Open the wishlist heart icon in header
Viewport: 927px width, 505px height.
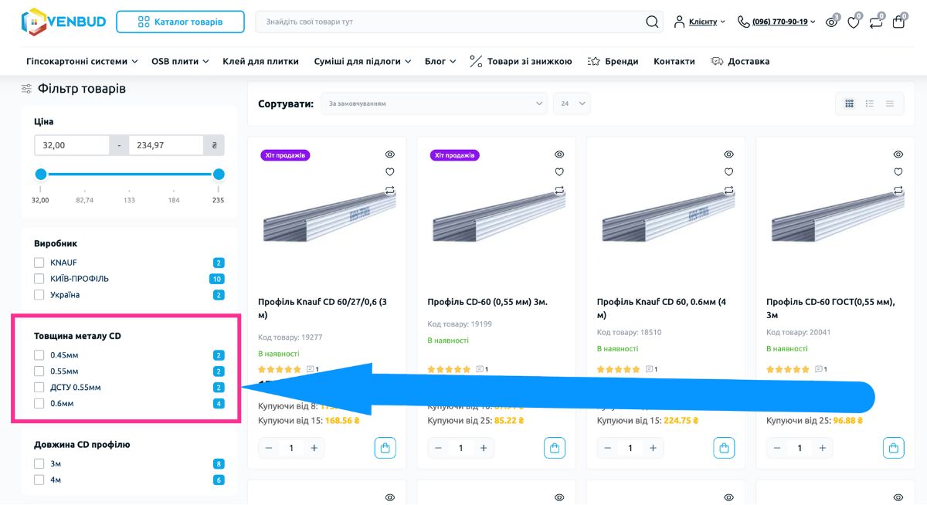[x=854, y=22]
